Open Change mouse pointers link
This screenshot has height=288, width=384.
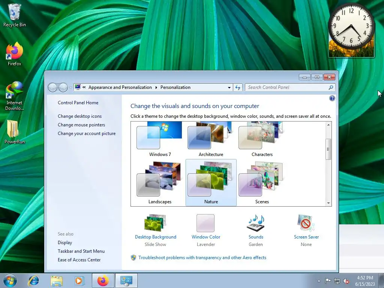[81, 124]
